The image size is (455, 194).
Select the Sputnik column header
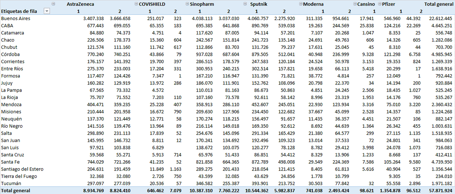point(258,4)
